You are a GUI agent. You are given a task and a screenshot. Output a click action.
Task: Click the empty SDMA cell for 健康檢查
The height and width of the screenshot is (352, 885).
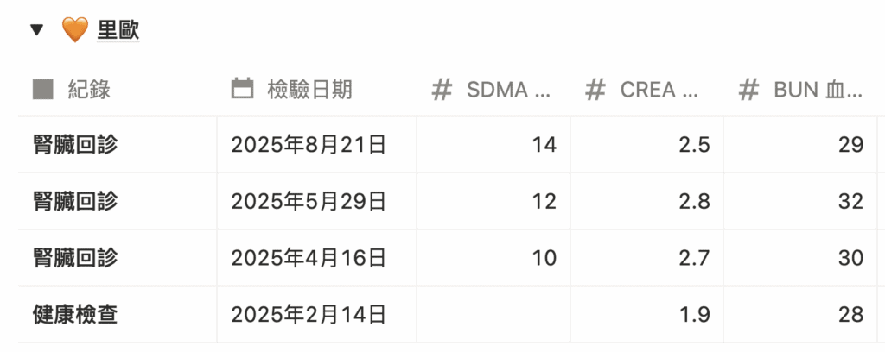(493, 315)
